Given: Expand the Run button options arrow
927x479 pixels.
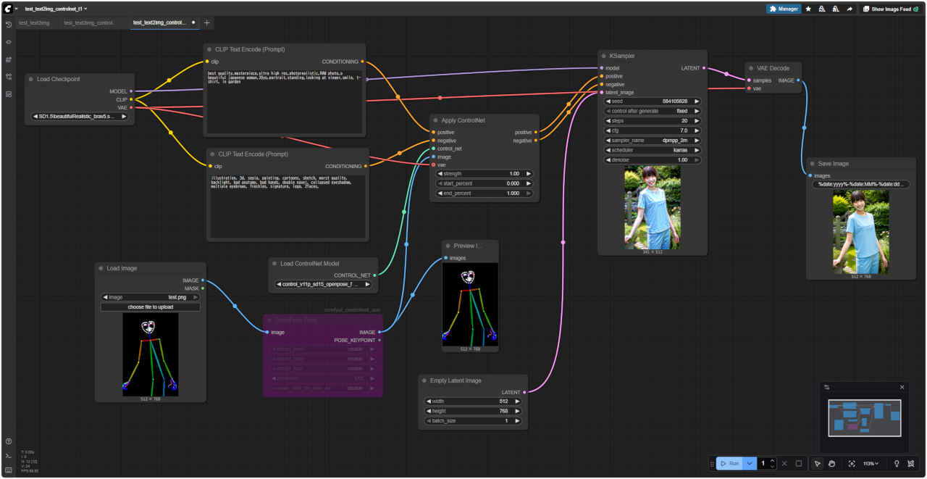Looking at the screenshot, I should pyautogui.click(x=750, y=464).
